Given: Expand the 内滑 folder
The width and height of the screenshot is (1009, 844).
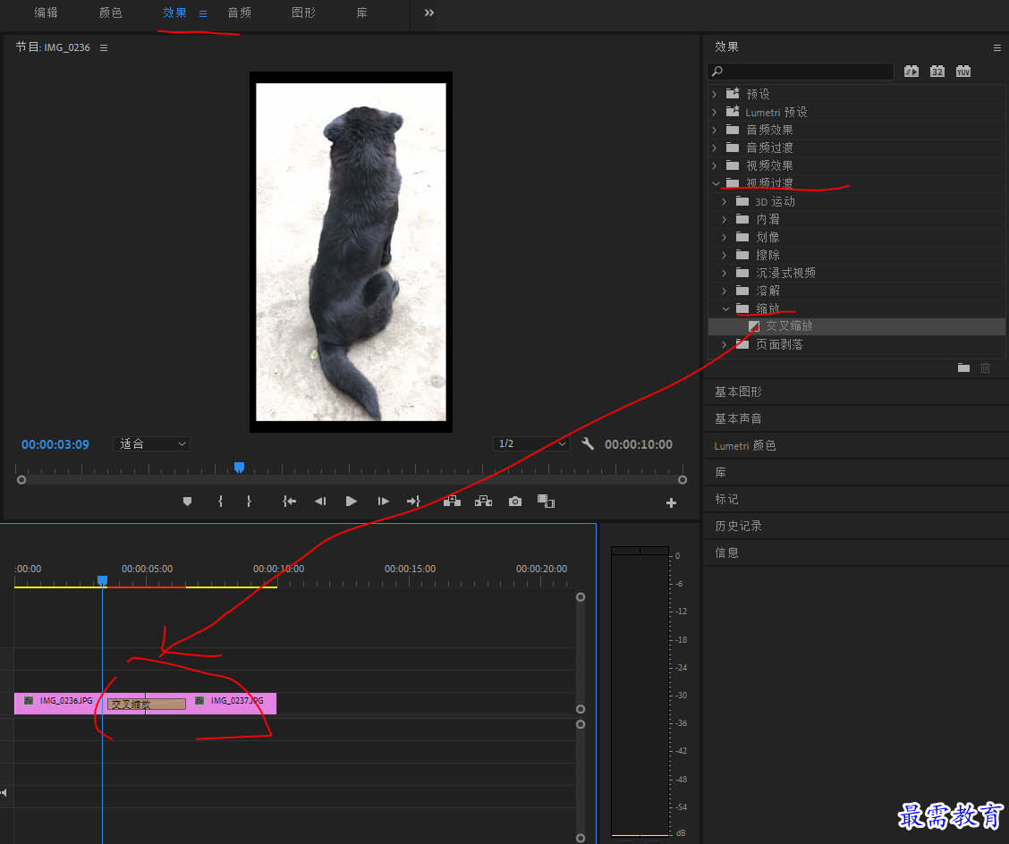Looking at the screenshot, I should coord(725,219).
